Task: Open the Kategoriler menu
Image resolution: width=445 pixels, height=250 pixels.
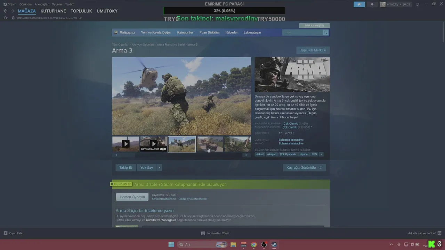Action: tap(185, 32)
